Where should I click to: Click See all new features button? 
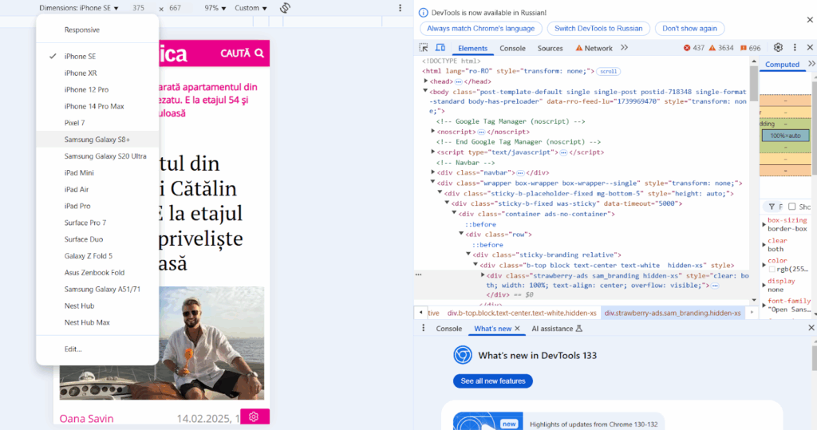[492, 381]
